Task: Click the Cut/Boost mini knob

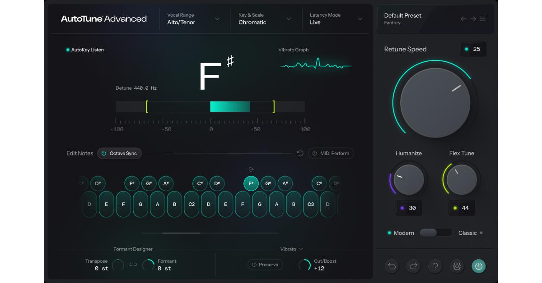Action: (x=305, y=265)
